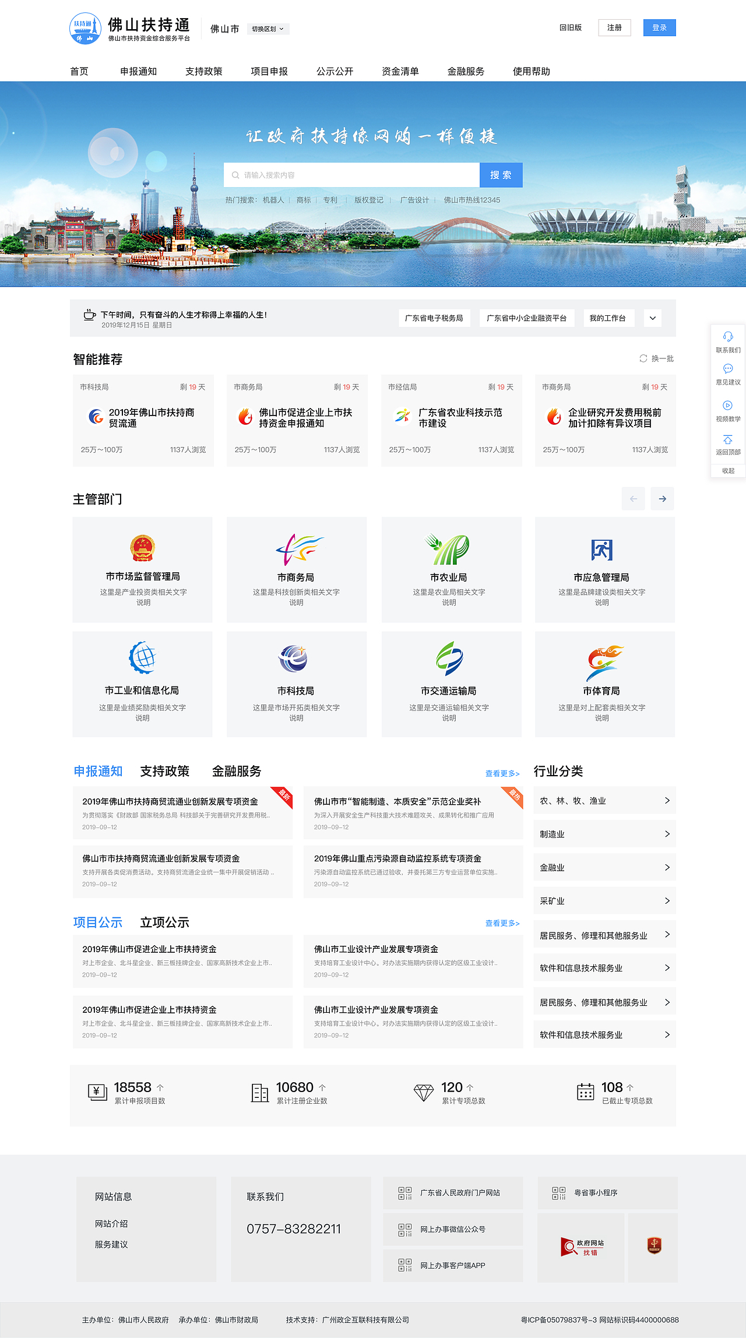Click the 搜索 search button
The width and height of the screenshot is (746, 1338).
pos(501,175)
